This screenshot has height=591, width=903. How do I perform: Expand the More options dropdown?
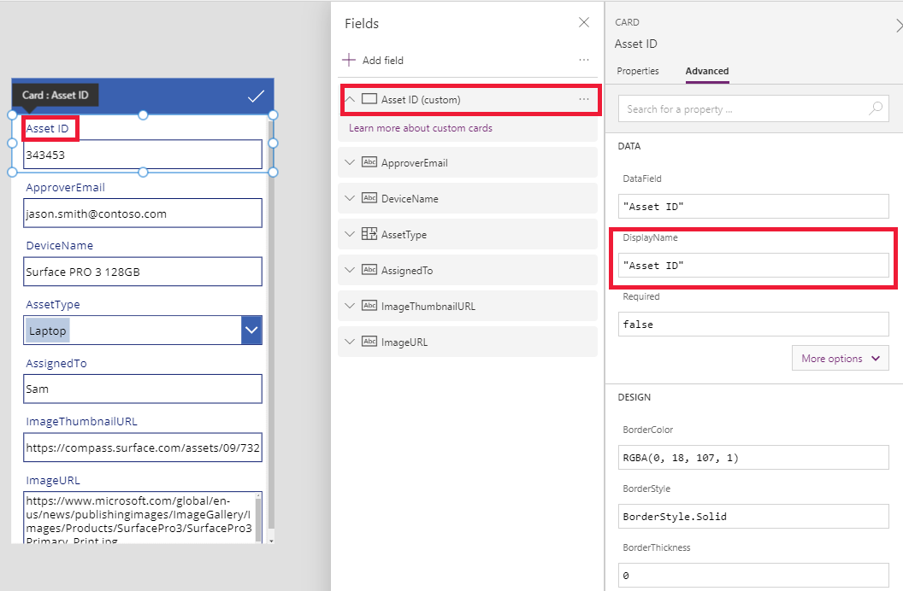tap(840, 359)
